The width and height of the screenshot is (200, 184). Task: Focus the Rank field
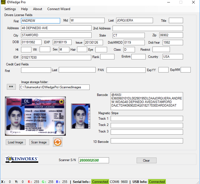107,57
